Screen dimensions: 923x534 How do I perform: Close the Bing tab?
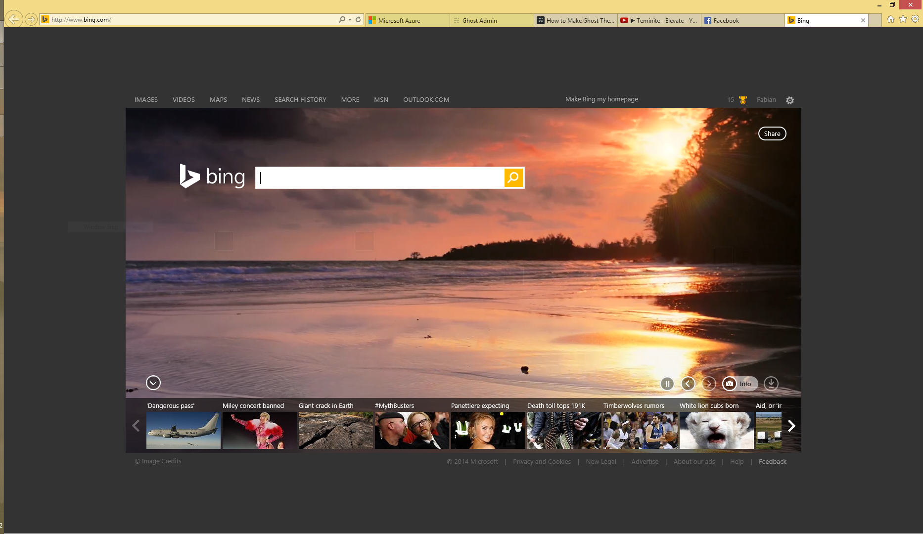[863, 20]
